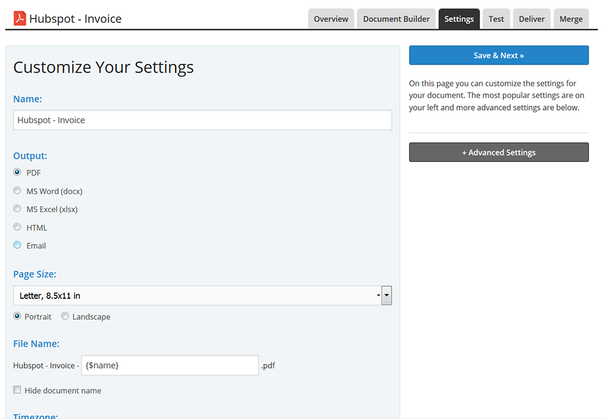Image resolution: width=607 pixels, height=419 pixels.
Task: Open the Page Size dropdown
Action: (196, 295)
